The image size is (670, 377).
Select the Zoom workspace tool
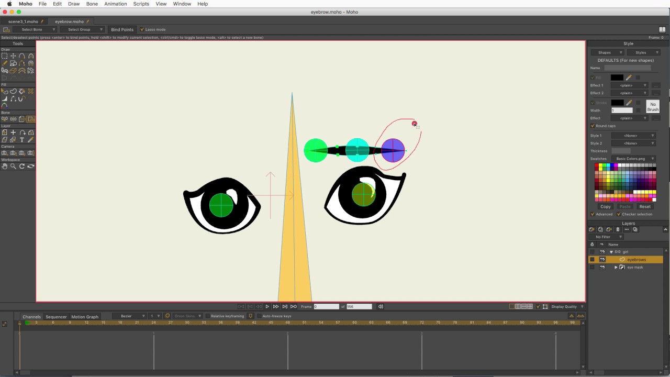13,166
